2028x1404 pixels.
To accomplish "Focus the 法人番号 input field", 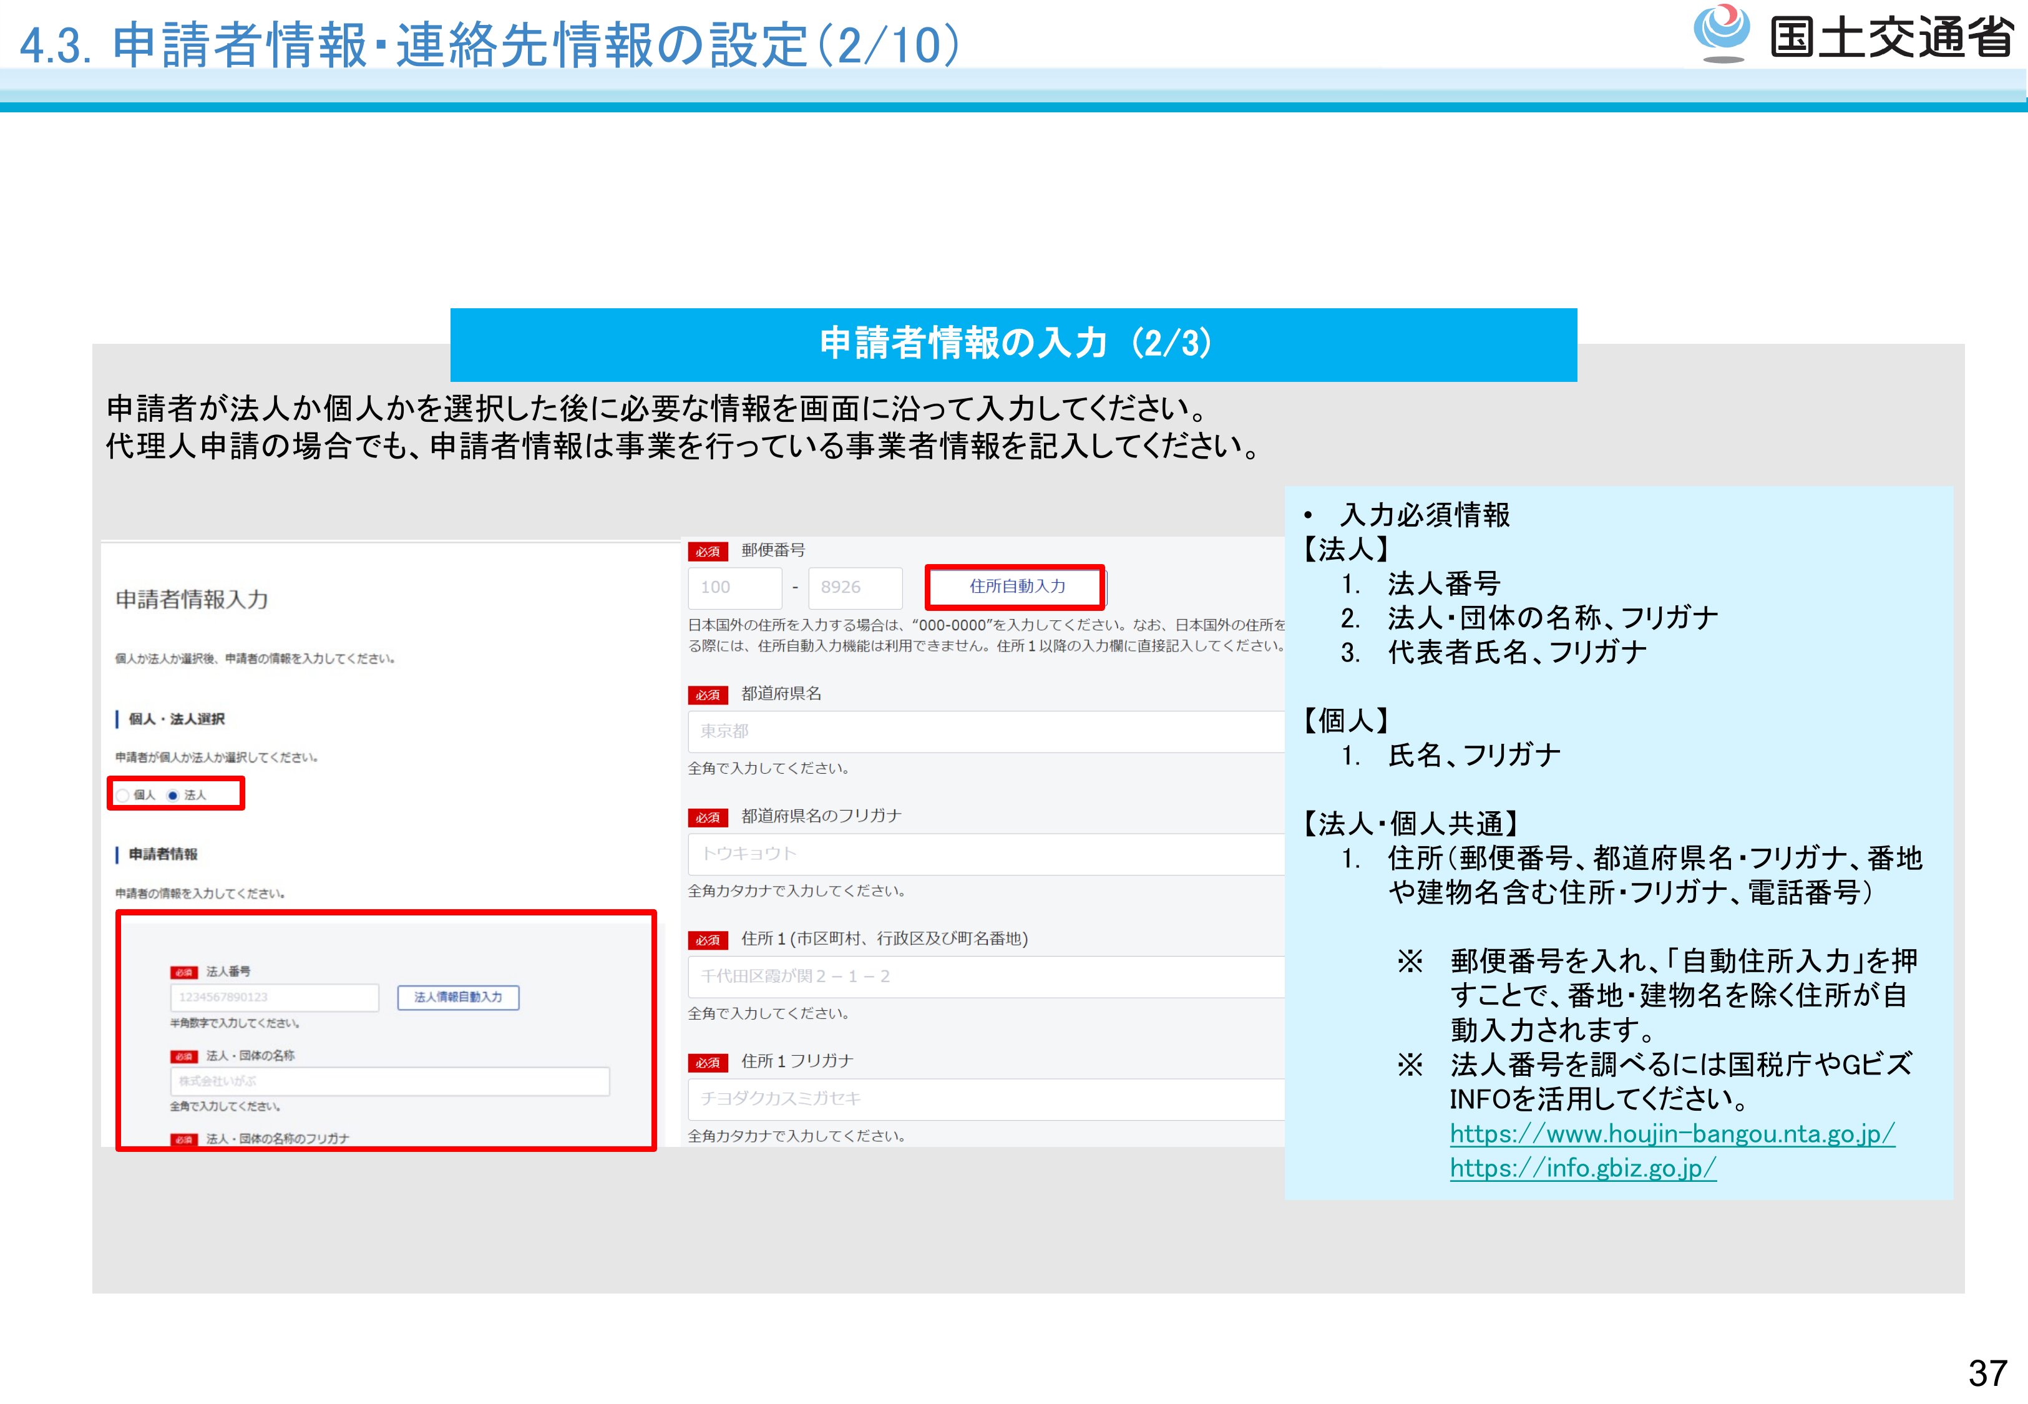I will [273, 998].
